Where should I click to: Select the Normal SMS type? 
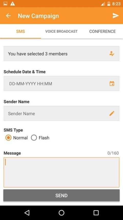(16, 138)
